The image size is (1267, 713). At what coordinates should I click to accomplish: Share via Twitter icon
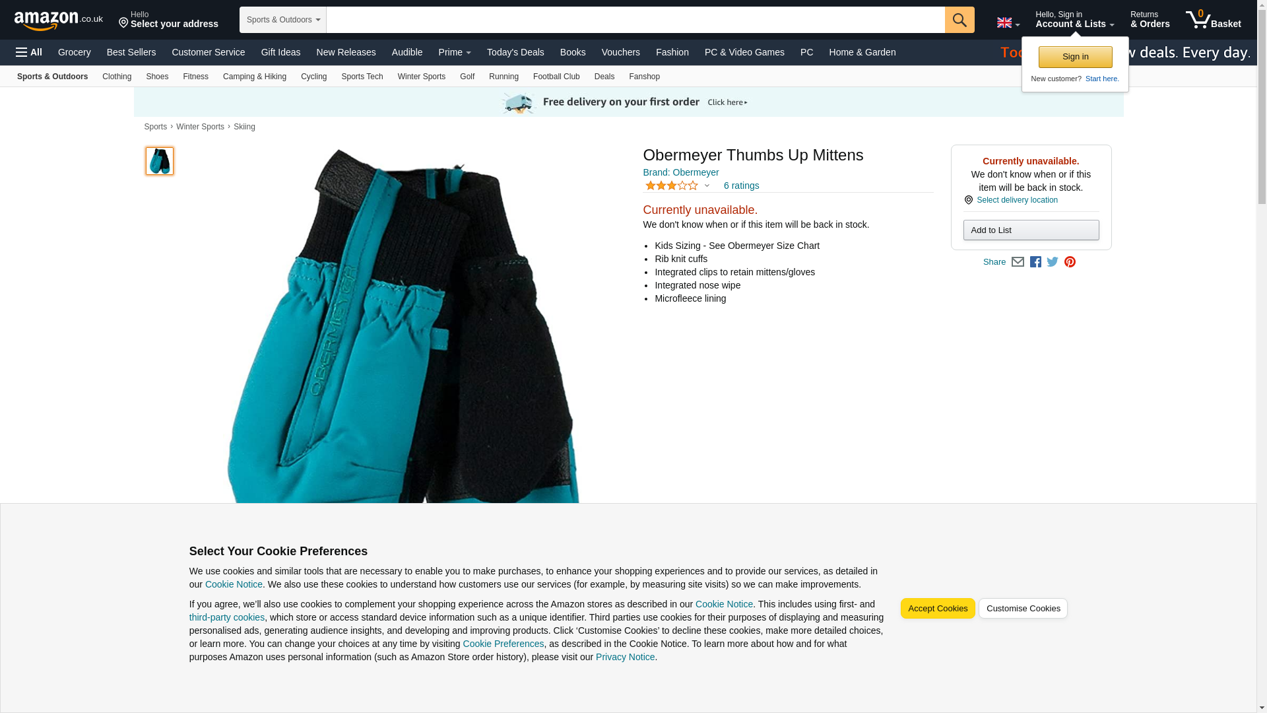[1053, 262]
